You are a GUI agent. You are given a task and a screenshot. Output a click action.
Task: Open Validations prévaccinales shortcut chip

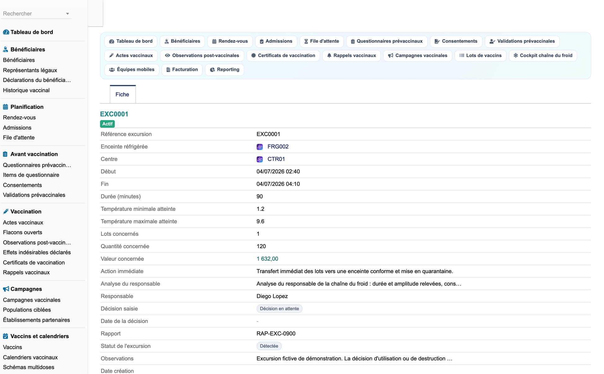pos(522,41)
